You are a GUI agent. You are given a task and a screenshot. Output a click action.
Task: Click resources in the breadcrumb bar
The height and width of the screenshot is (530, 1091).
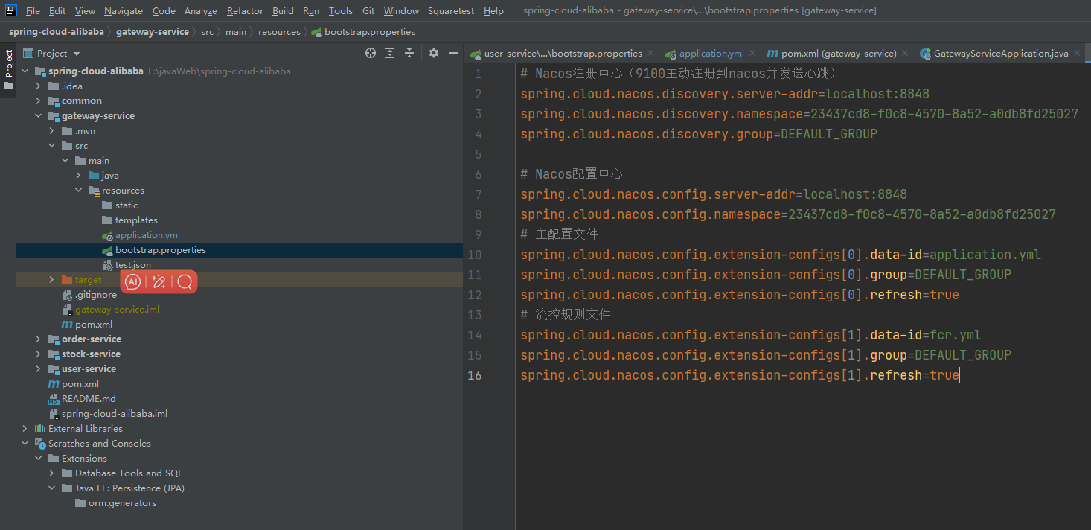tap(279, 32)
